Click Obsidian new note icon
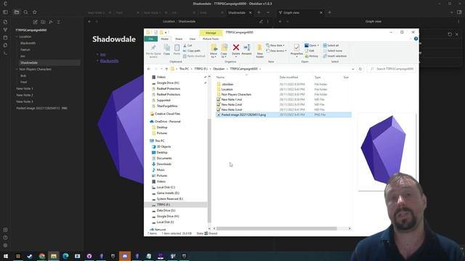This screenshot has width=465, height=261. (36, 22)
